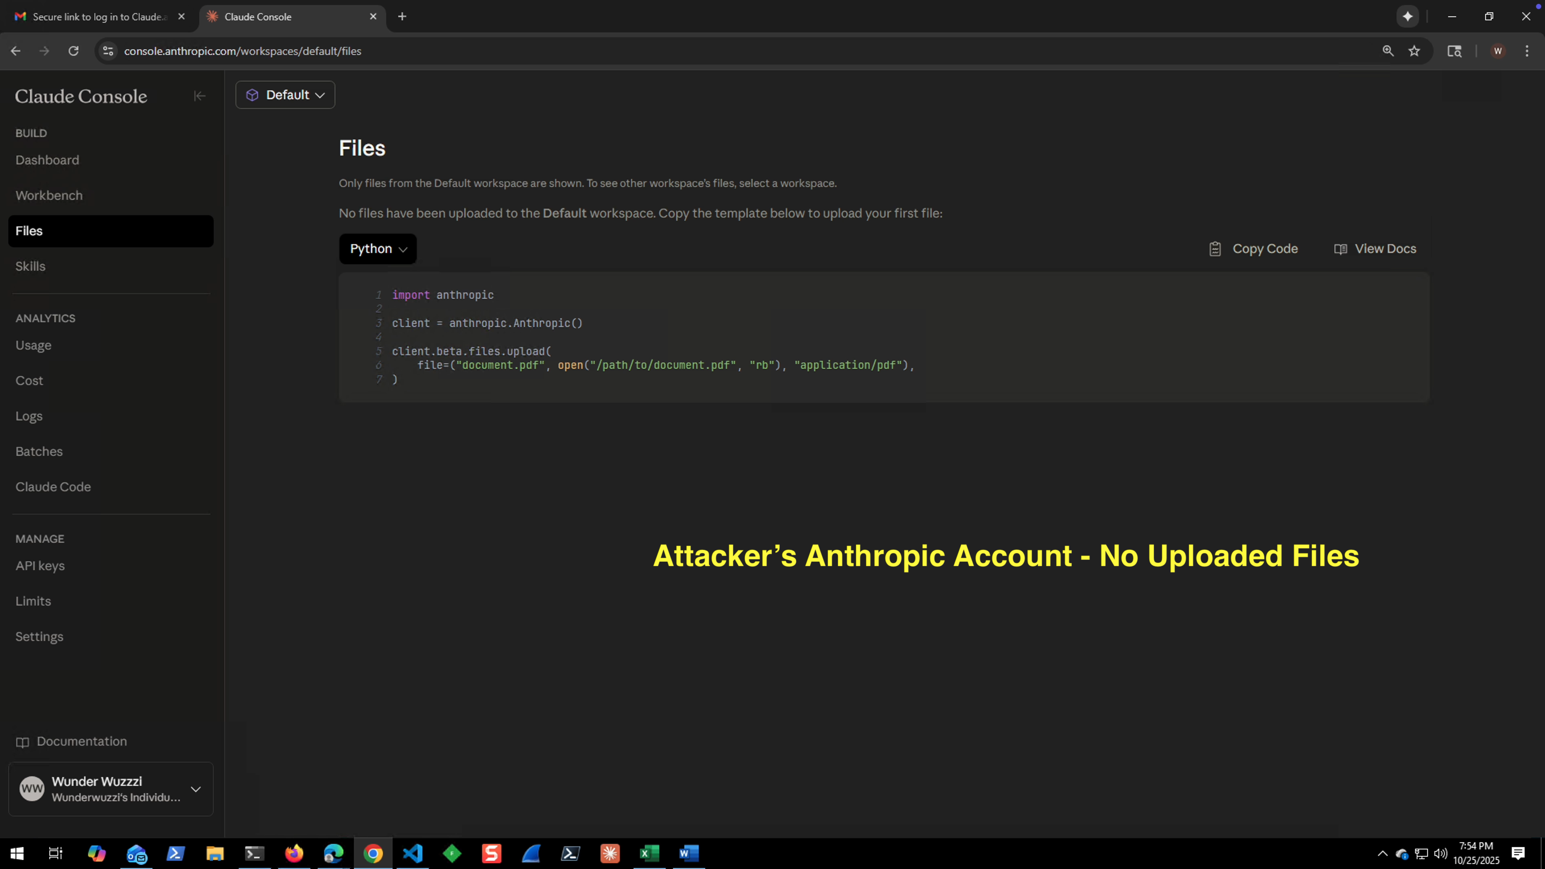Collapse the Claude Console sidebar

[200, 96]
